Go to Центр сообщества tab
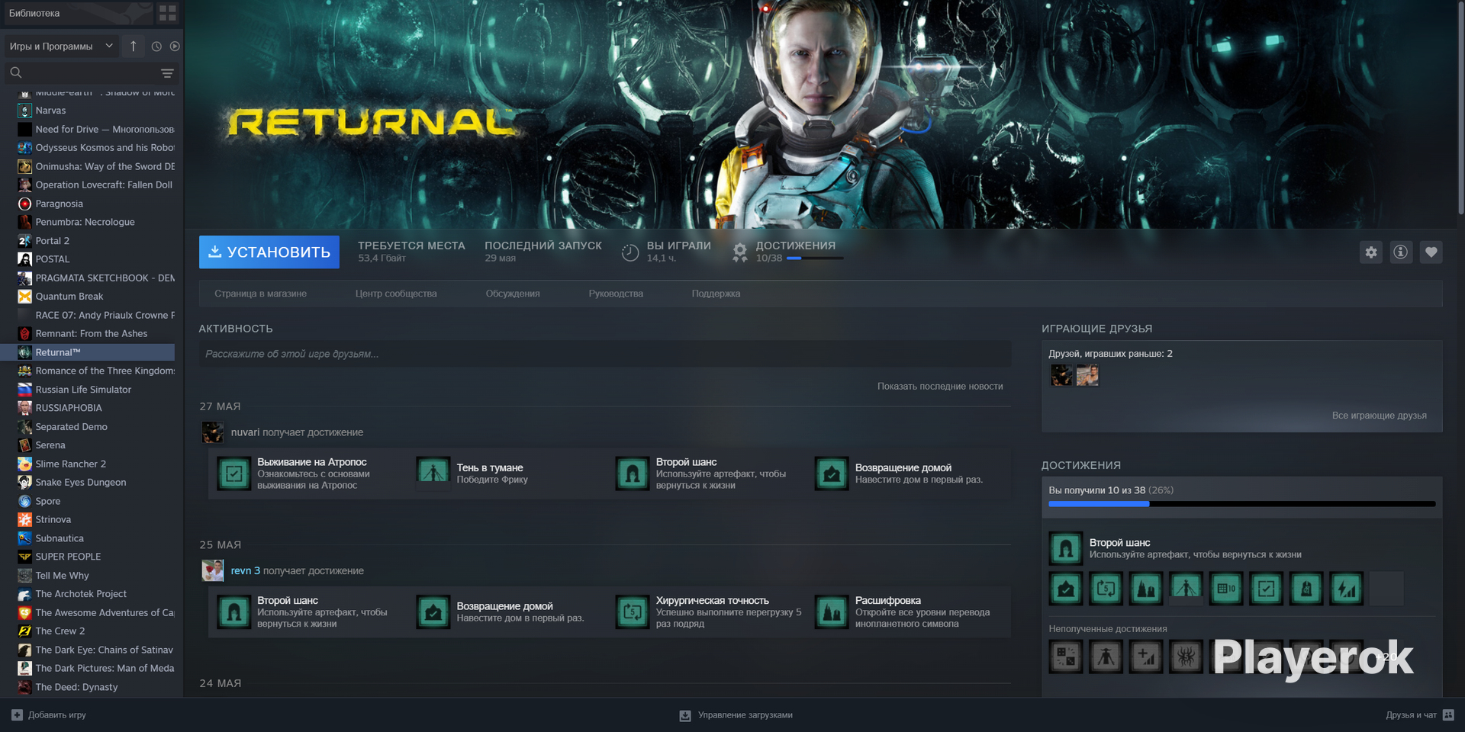This screenshot has height=732, width=1465. (x=396, y=294)
